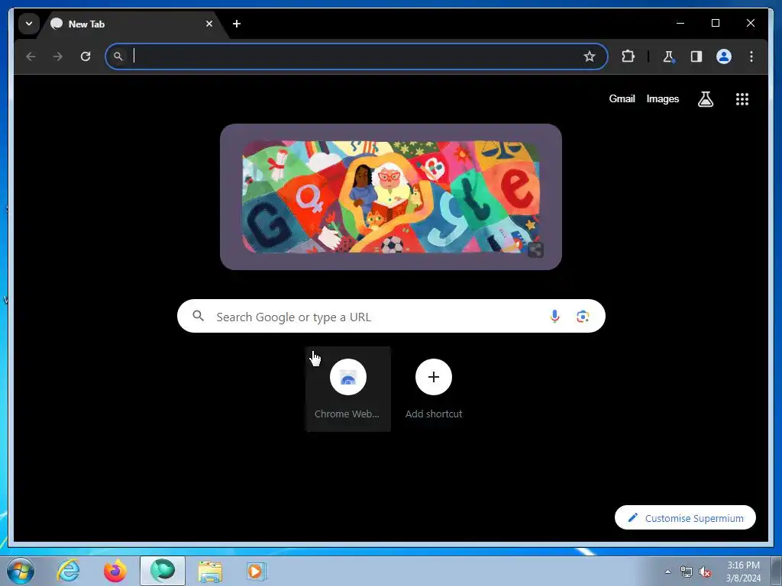Open Chrome Labs flask in toolbar
The width and height of the screenshot is (782, 586).
[x=668, y=56]
